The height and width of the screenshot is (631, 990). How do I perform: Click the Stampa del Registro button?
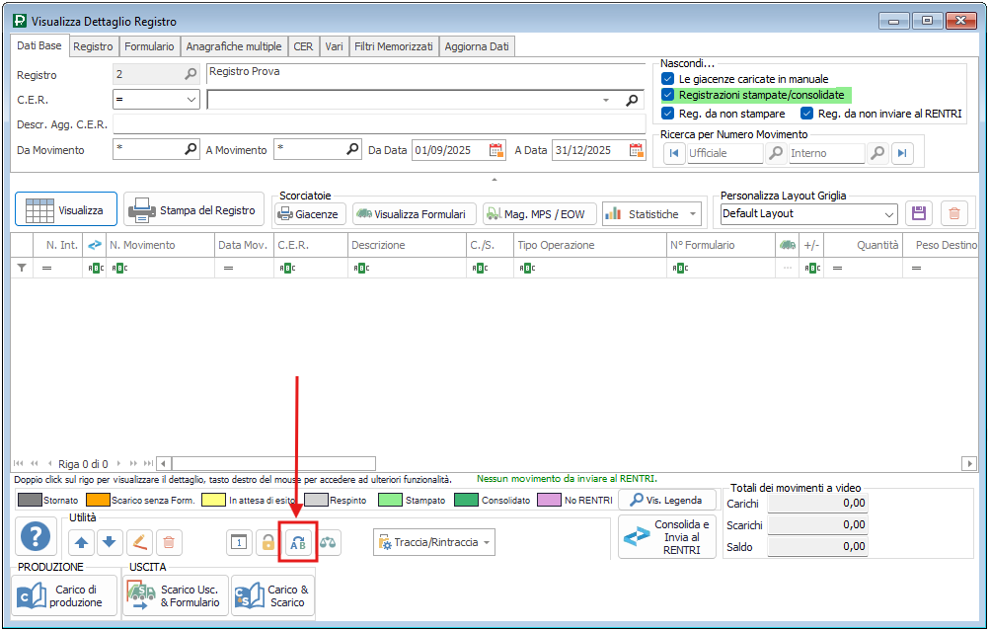(194, 210)
